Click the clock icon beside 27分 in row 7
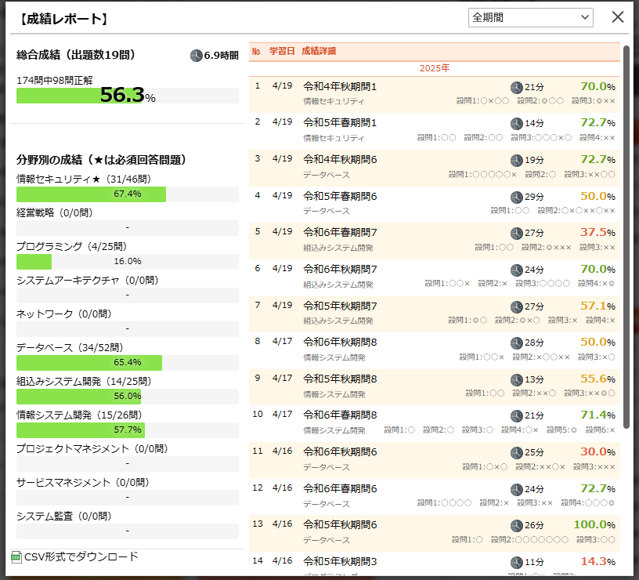 pos(516,306)
